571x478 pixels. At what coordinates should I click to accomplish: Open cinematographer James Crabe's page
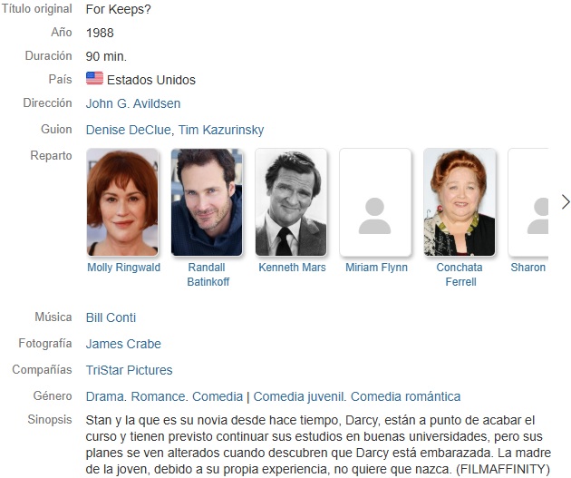[123, 344]
